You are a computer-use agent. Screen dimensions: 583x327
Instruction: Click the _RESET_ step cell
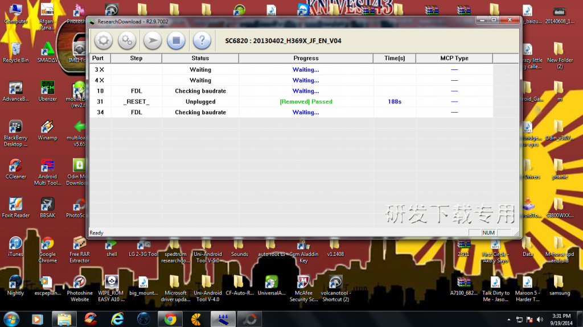click(136, 102)
